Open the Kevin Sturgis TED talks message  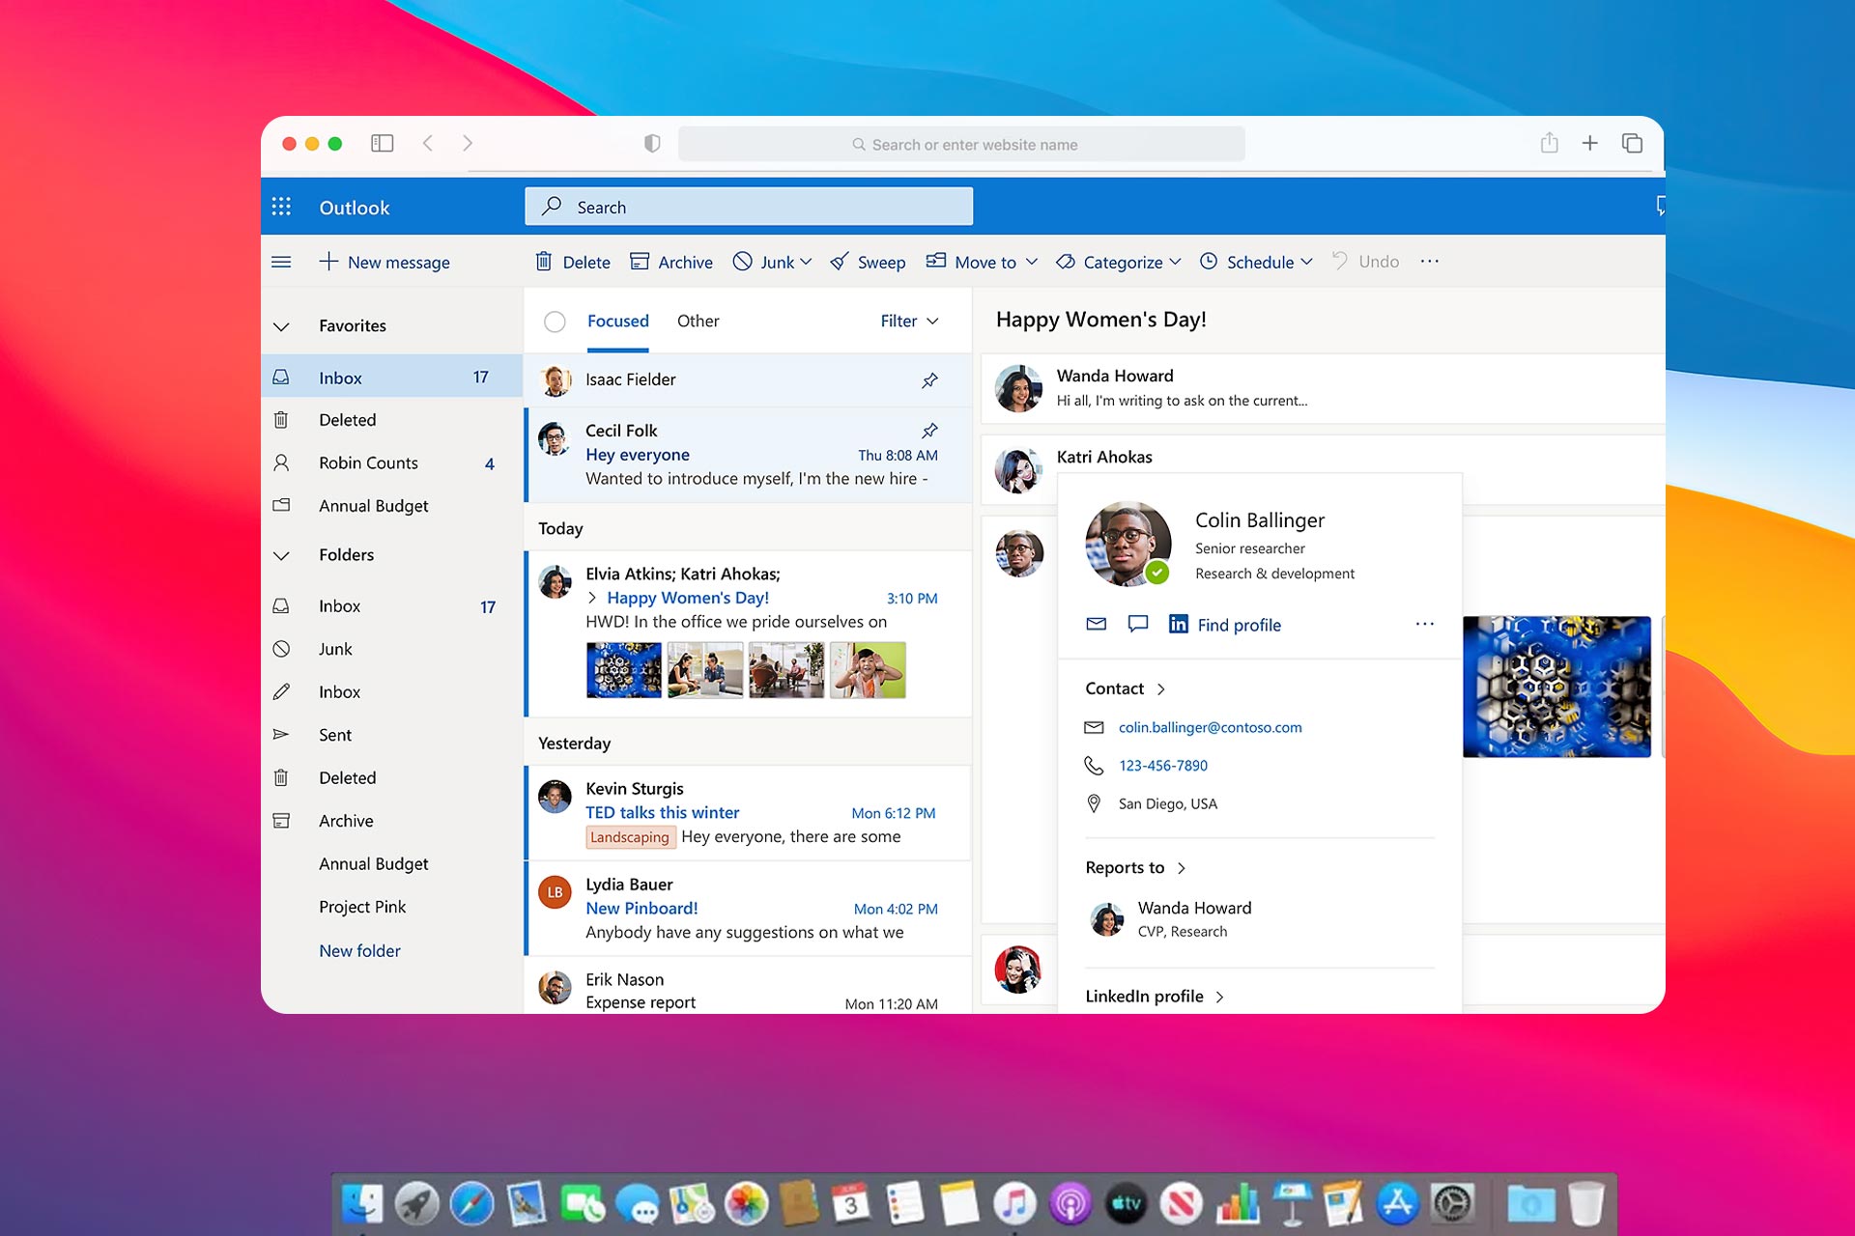tap(748, 813)
